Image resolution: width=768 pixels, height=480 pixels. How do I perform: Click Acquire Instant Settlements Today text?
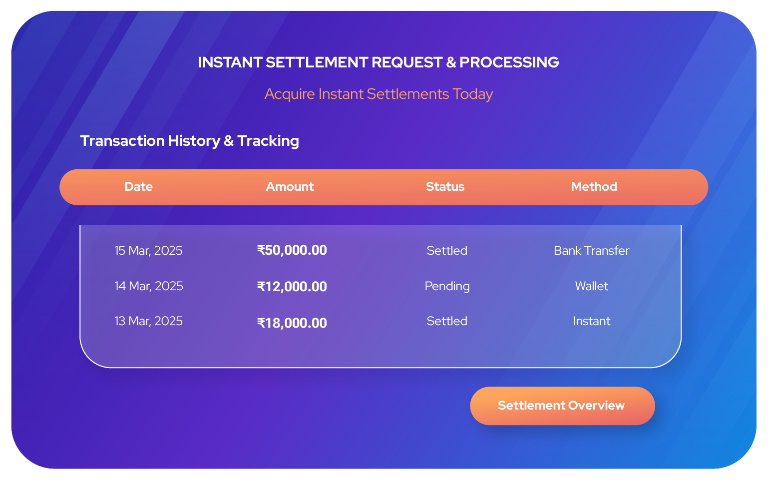[379, 94]
